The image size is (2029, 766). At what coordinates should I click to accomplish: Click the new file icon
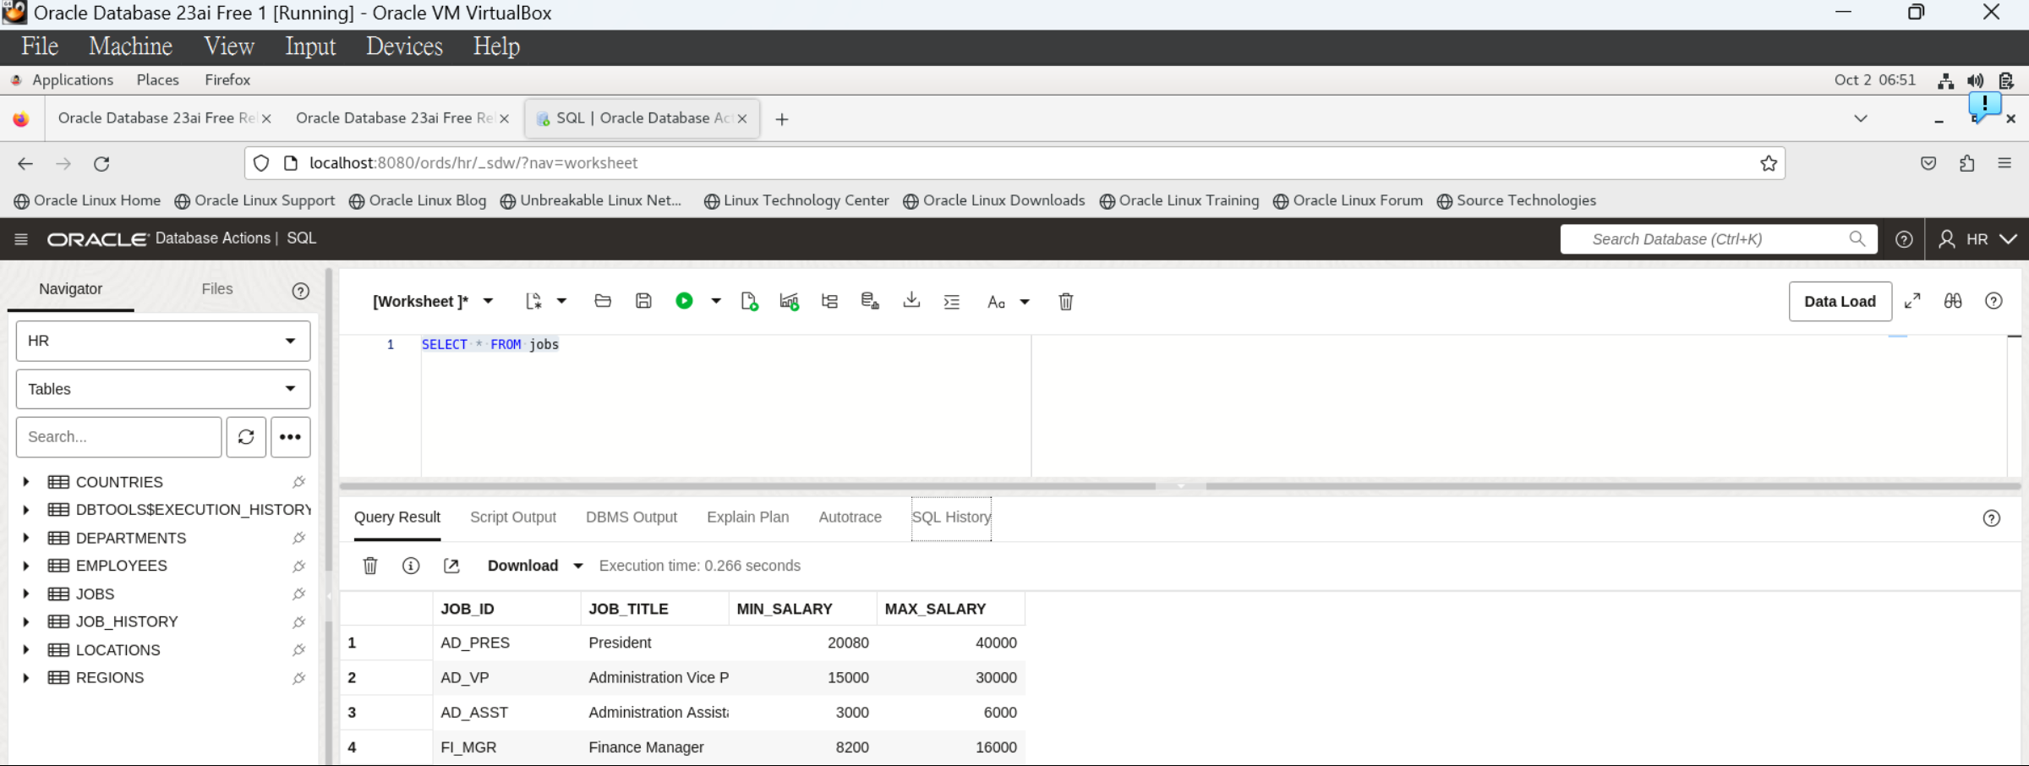[x=533, y=301]
